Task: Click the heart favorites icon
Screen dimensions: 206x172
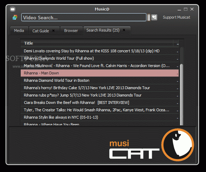Action: click(154, 17)
